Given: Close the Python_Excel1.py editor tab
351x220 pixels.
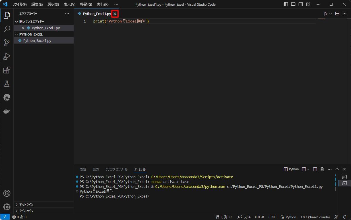Looking at the screenshot, I should pyautogui.click(x=115, y=14).
